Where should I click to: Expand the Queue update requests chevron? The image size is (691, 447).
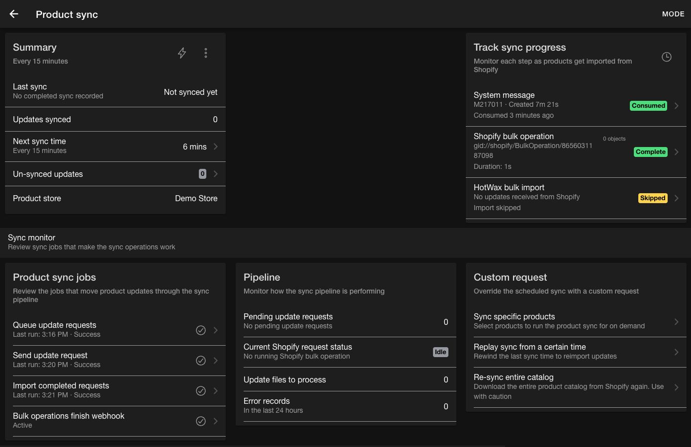pos(216,330)
